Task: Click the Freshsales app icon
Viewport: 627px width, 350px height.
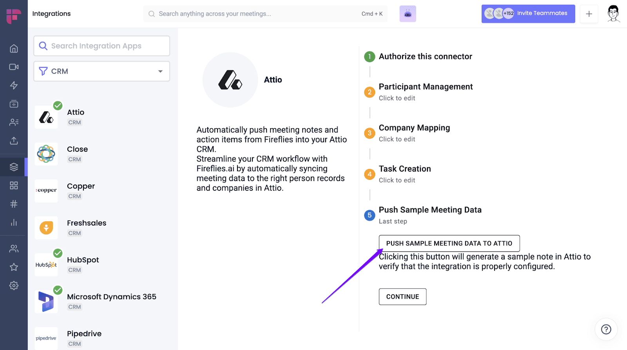Action: point(46,228)
